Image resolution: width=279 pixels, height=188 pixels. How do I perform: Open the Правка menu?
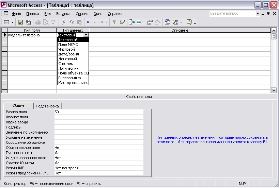33,14
